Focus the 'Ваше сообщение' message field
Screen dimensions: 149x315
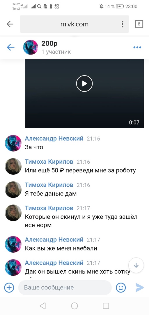point(65,288)
